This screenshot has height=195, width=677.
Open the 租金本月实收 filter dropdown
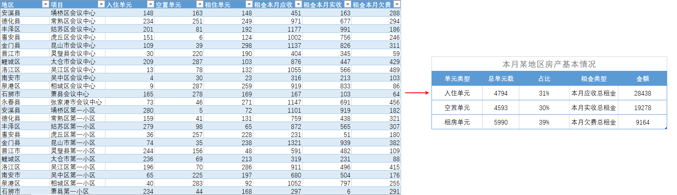[x=347, y=4]
